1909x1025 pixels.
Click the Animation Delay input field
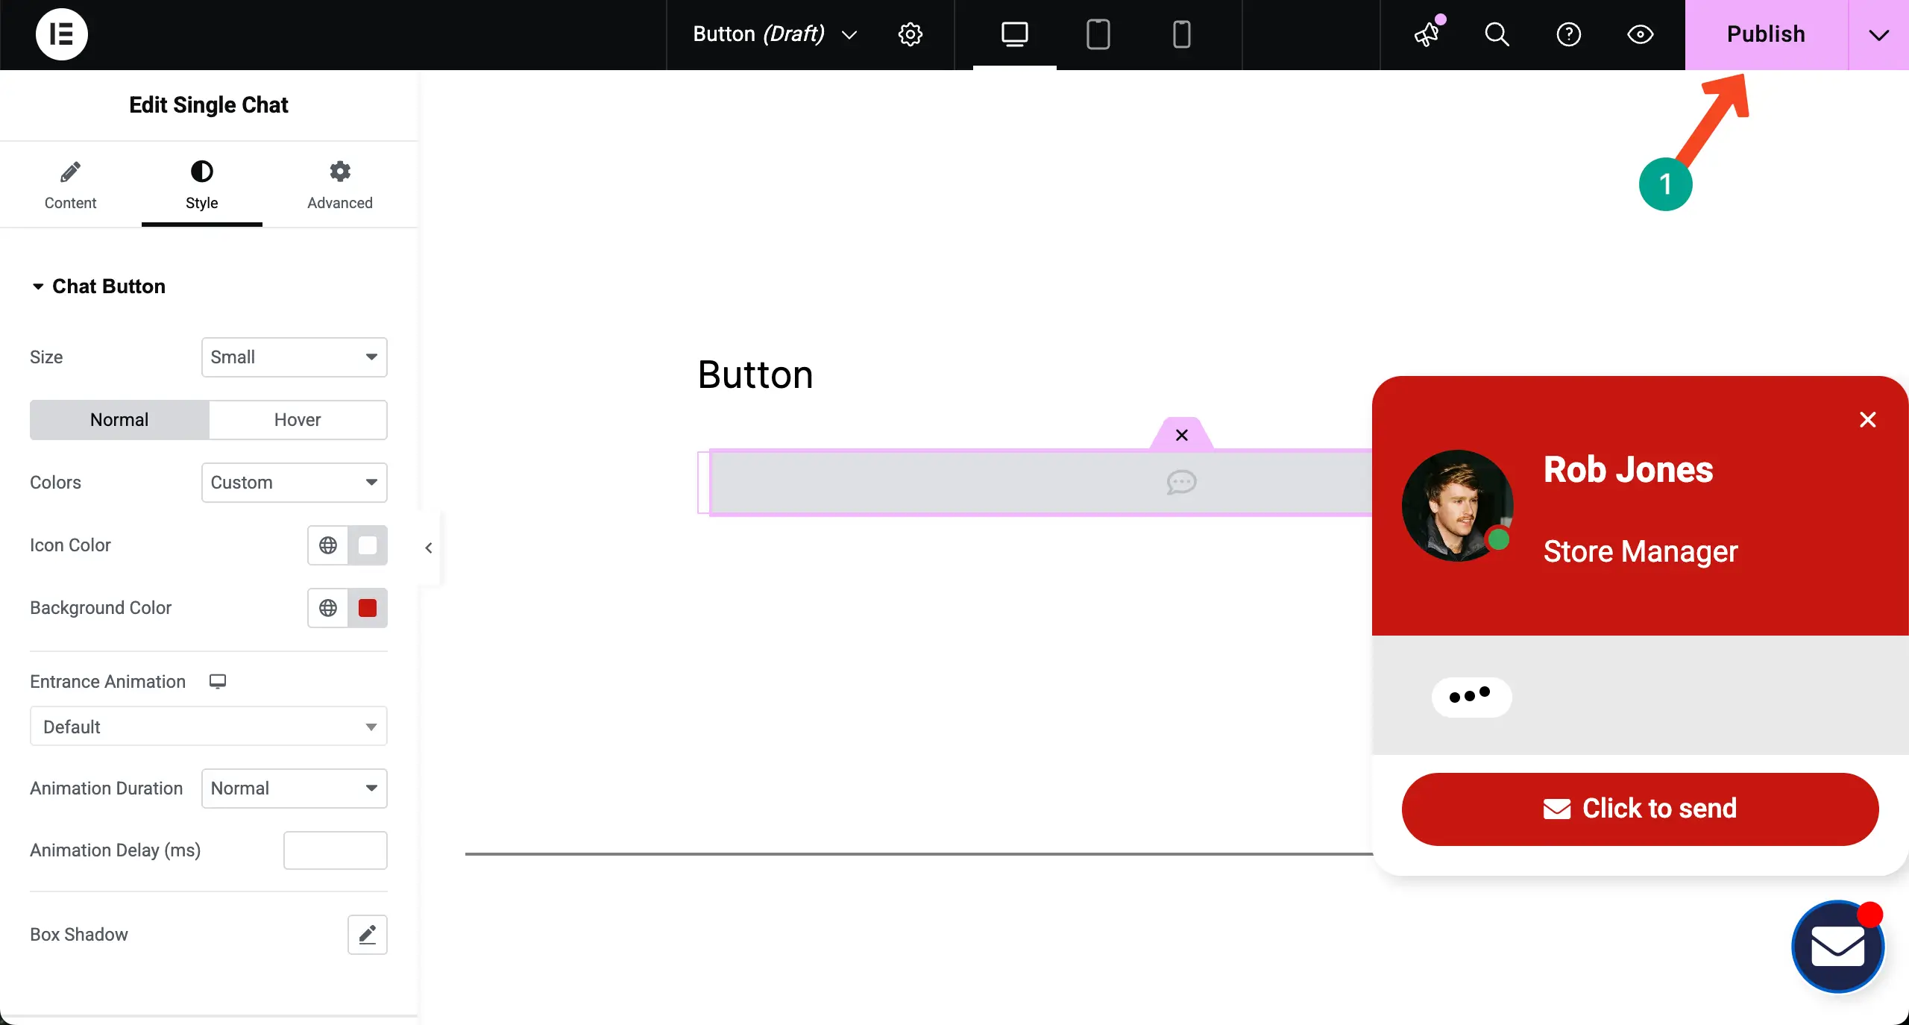pyautogui.click(x=336, y=850)
